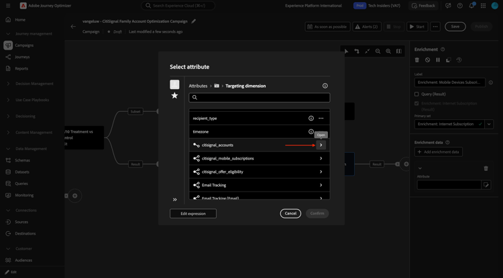Select the citisignal_accounts link row
Screen dimensions: 503x278
[x=259, y=145]
